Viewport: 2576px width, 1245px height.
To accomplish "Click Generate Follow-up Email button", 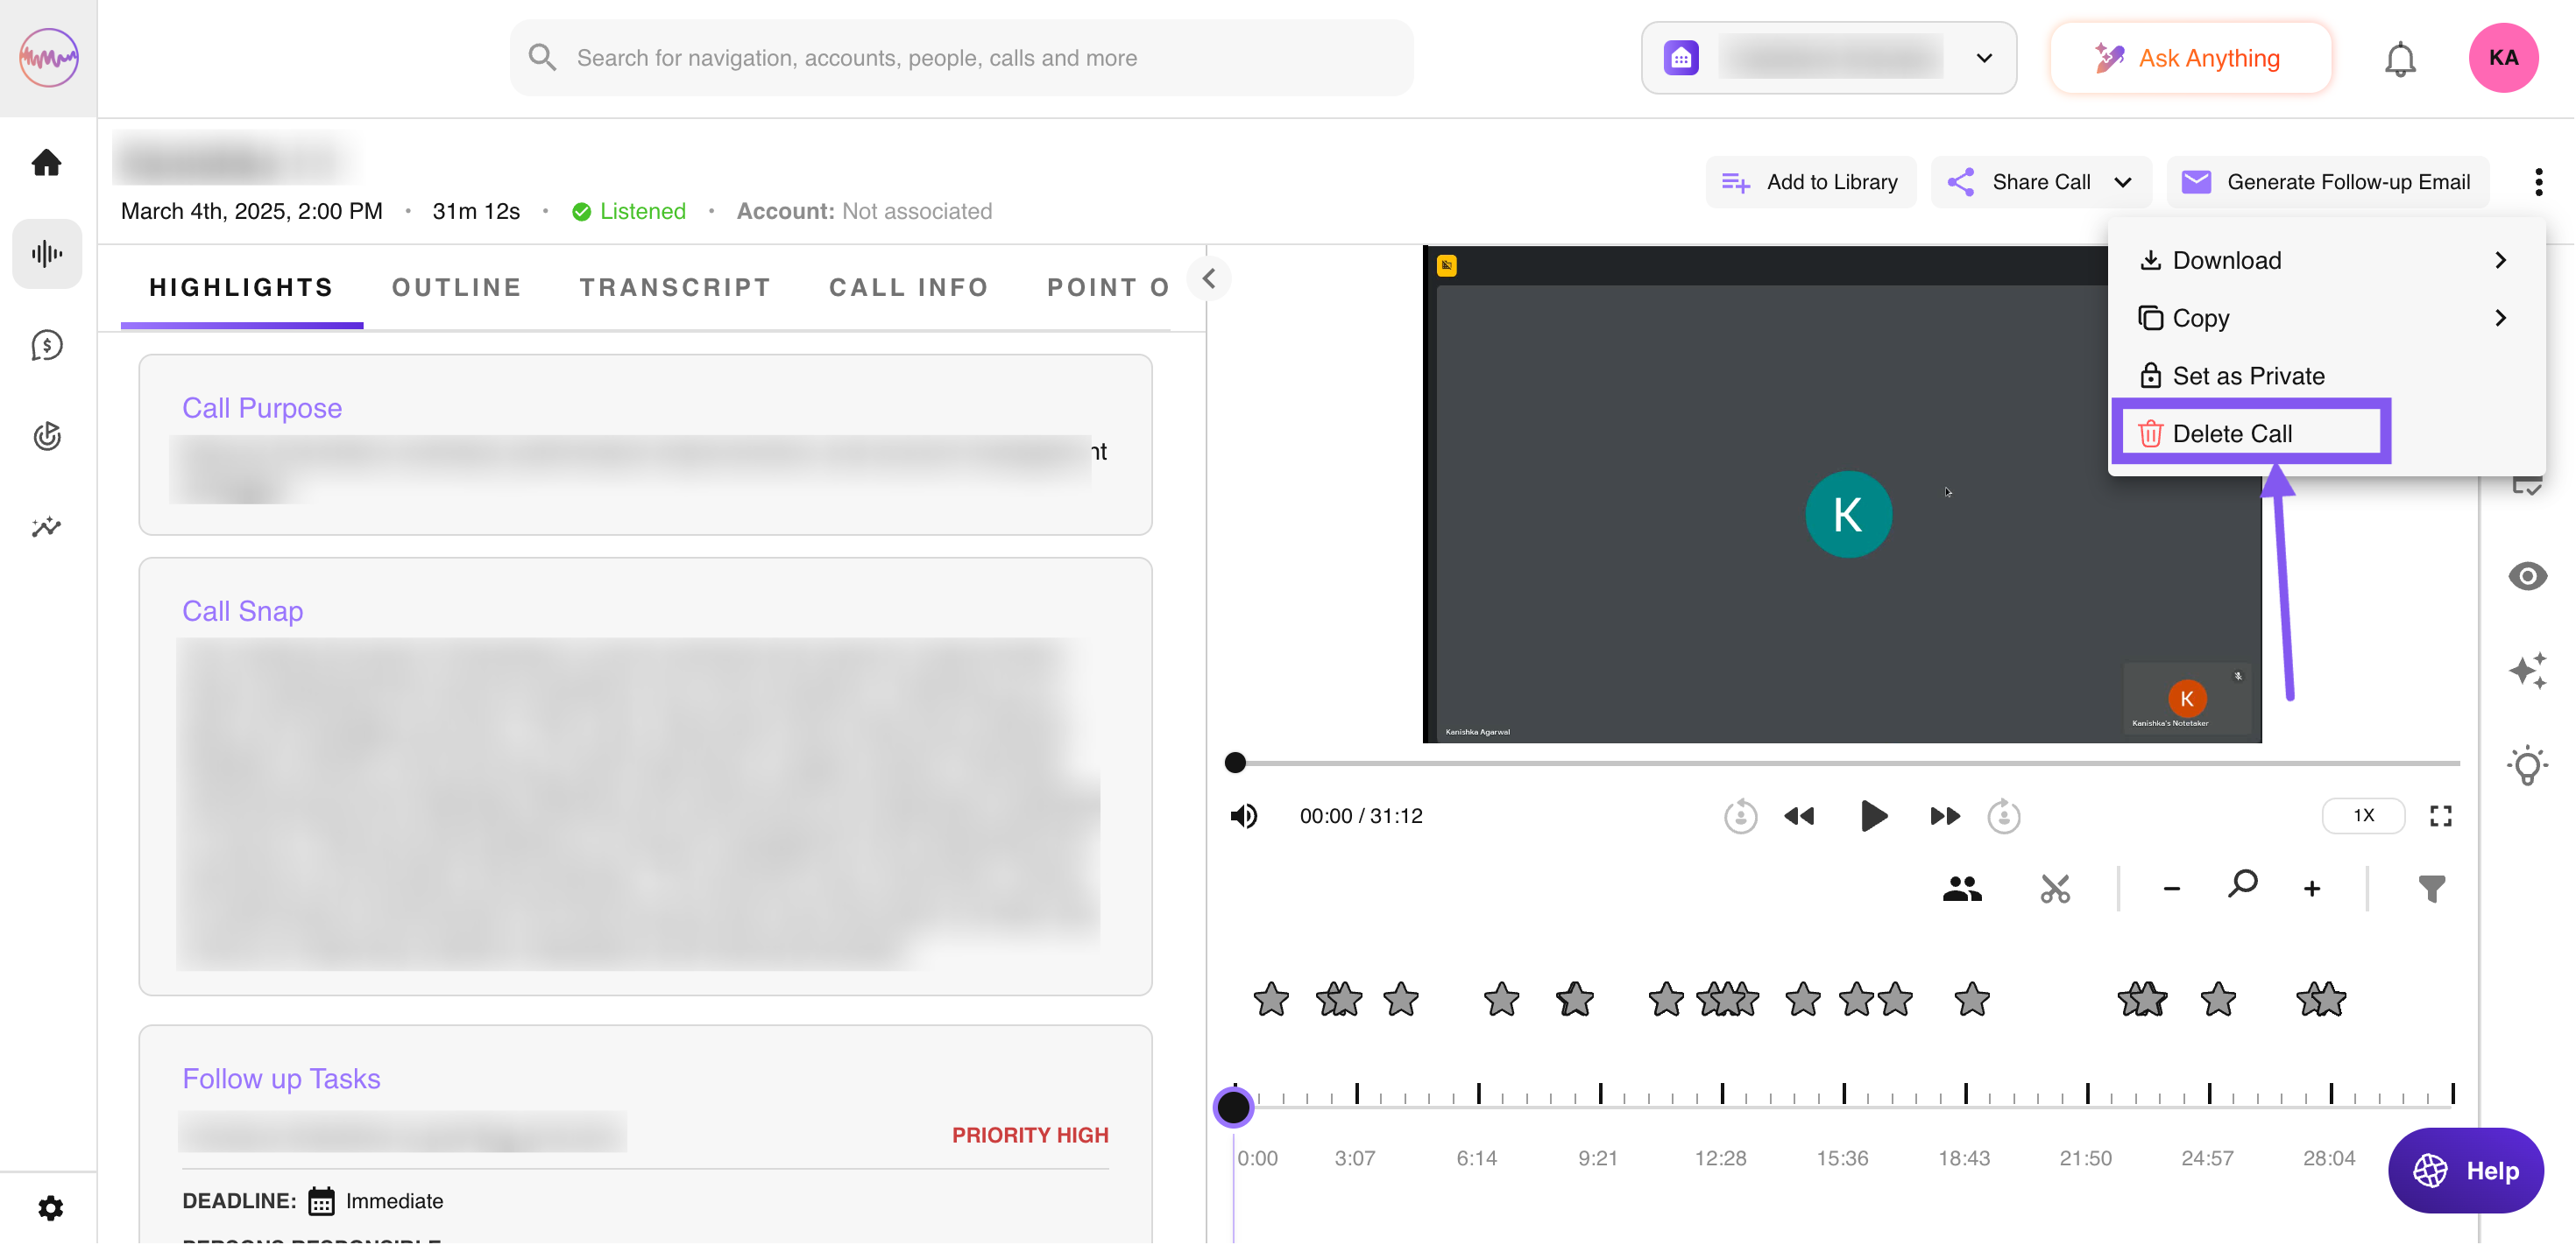I will tap(2327, 182).
